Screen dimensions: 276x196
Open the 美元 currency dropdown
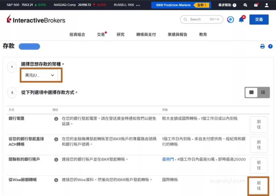tap(39, 75)
